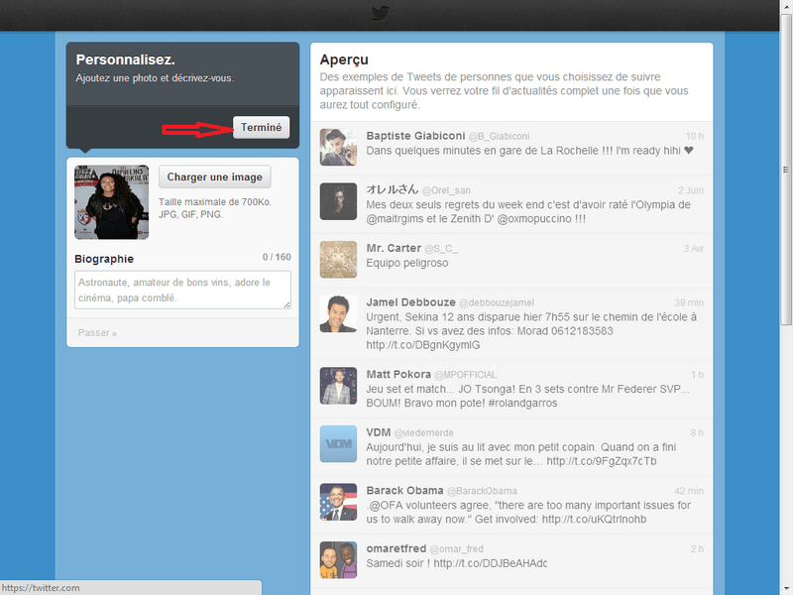This screenshot has width=793, height=595.
Task: Click the Passer » skip link
Action: (97, 333)
